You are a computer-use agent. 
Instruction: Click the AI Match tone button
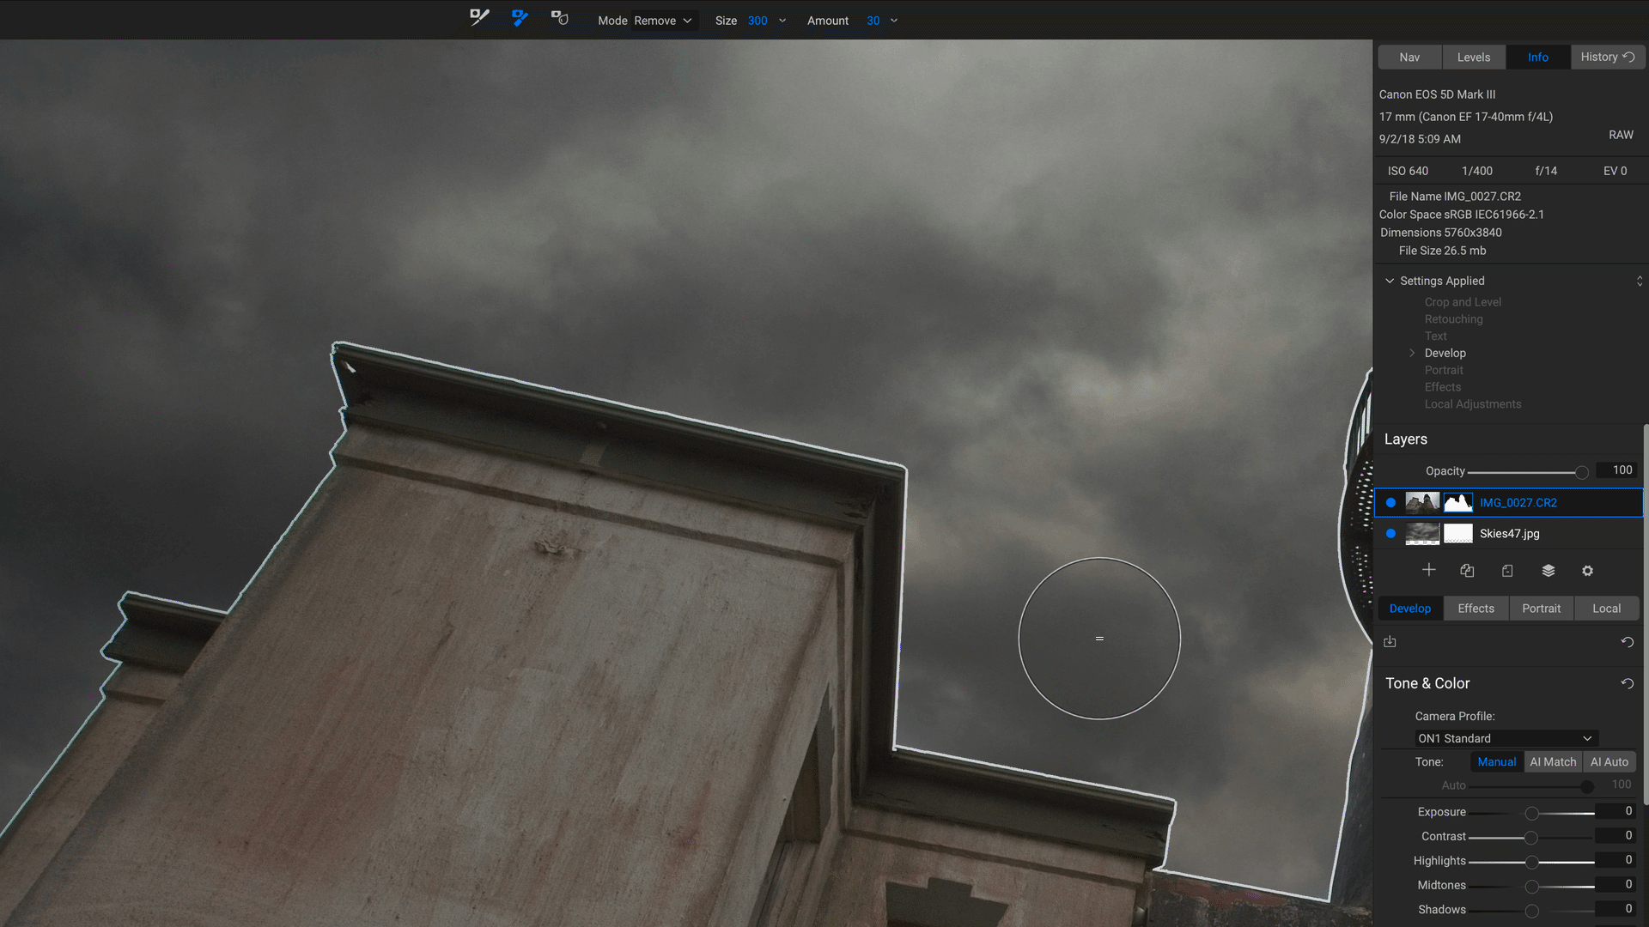[1553, 762]
